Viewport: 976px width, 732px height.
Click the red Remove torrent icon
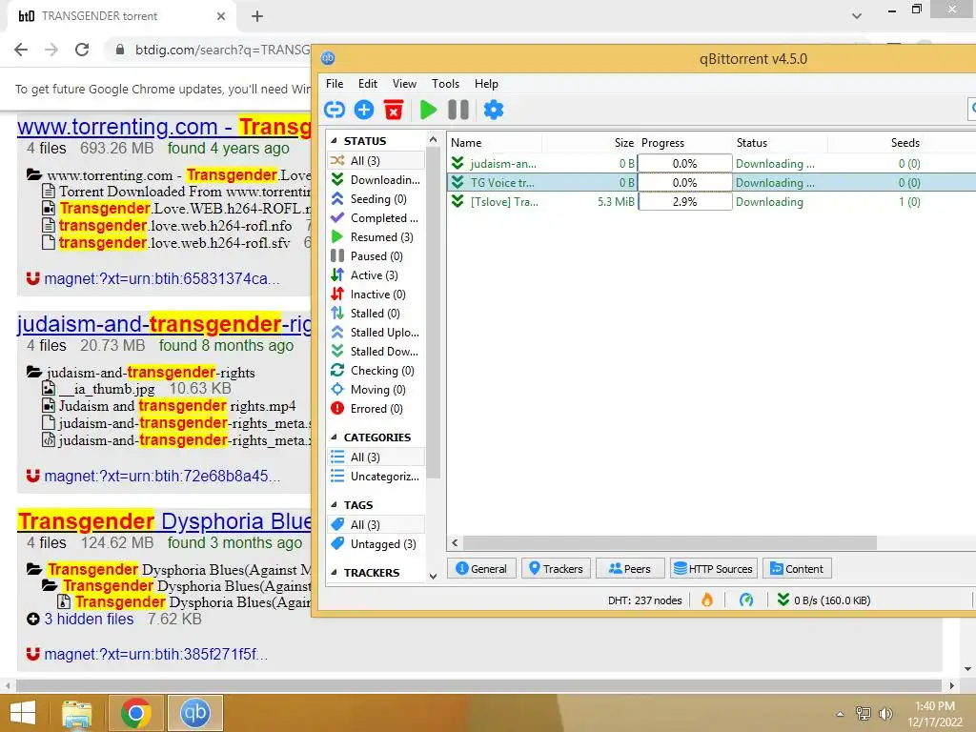[x=394, y=111]
